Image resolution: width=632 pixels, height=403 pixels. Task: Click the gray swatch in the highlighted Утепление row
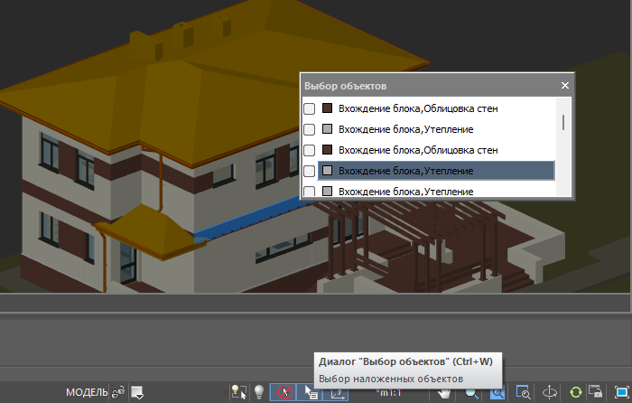(327, 170)
